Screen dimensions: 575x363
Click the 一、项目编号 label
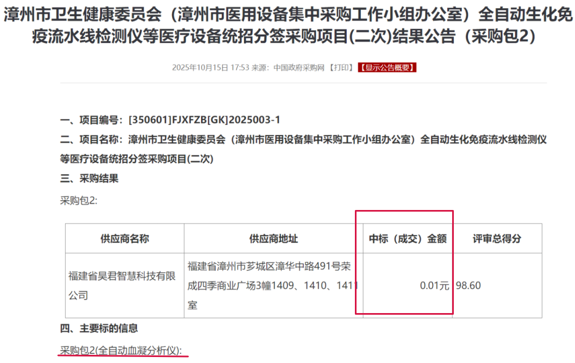tap(92, 119)
